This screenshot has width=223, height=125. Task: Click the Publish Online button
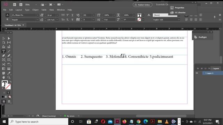pyautogui.click(x=143, y=5)
